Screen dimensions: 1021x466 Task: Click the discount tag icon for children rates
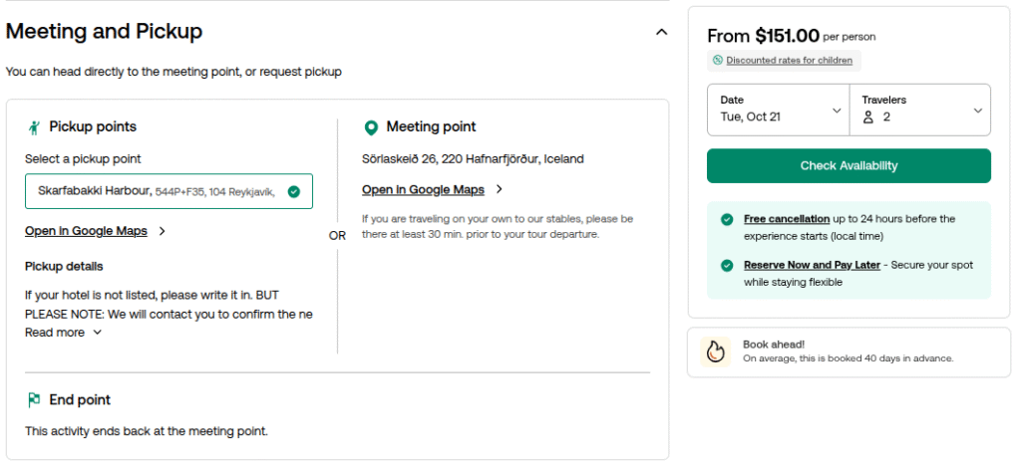(717, 61)
